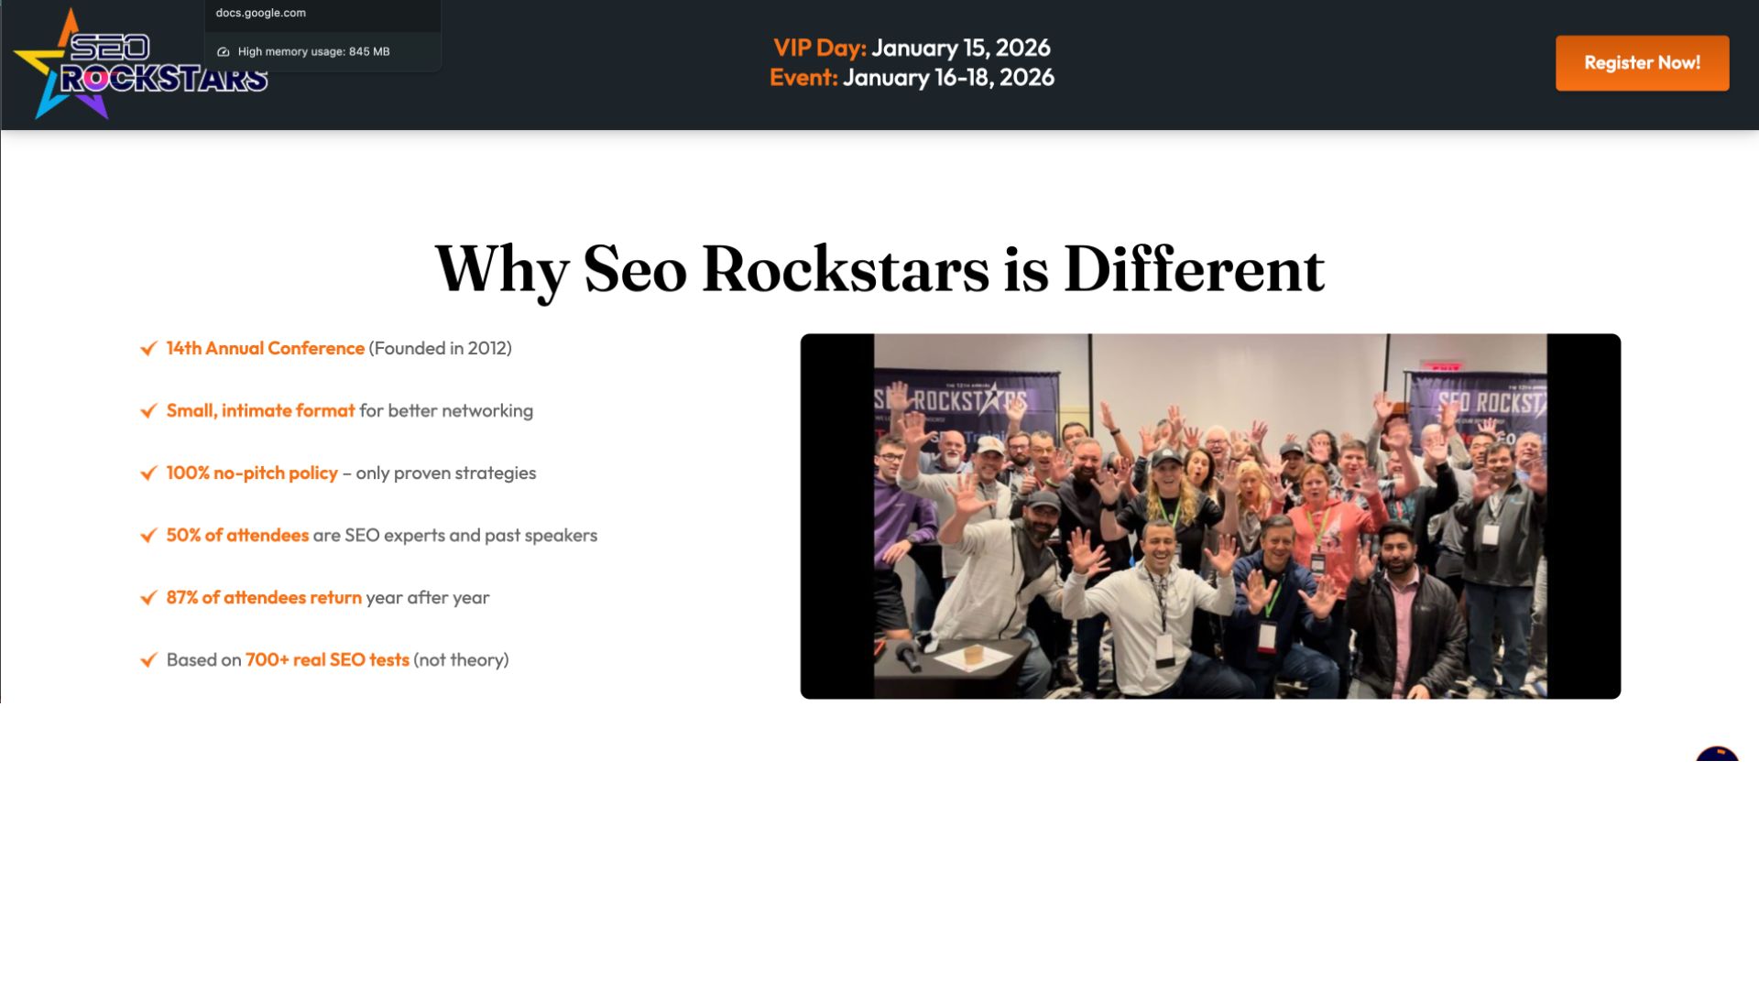
Task: Click the "700+ real SEO tests" orange link
Action: point(327,659)
